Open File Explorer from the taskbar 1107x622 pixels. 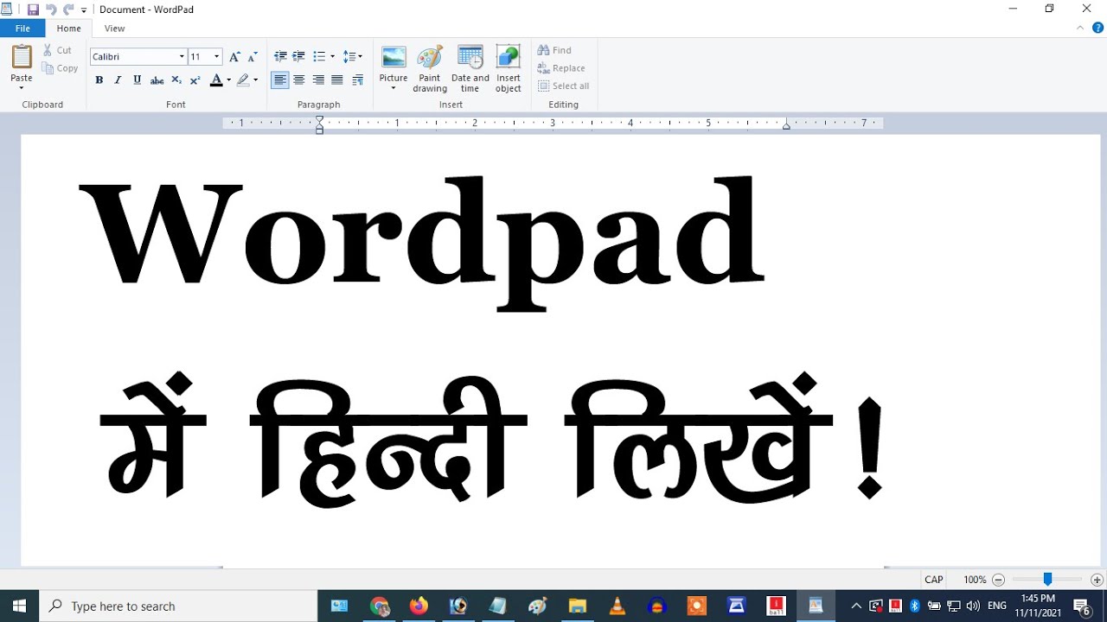(578, 606)
